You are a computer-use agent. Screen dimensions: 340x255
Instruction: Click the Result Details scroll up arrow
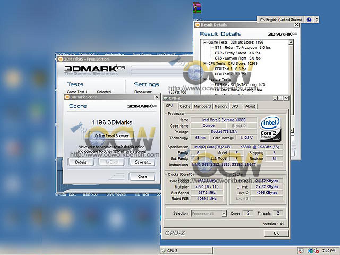click(291, 42)
